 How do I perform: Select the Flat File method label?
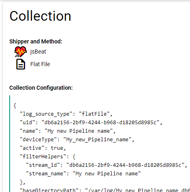[40, 64]
